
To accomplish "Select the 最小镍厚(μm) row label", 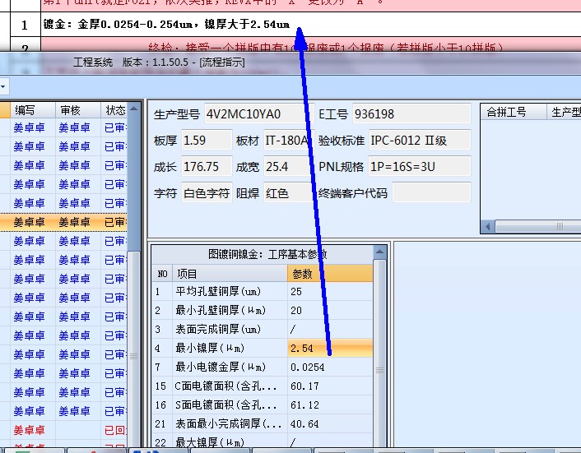I will click(x=230, y=348).
